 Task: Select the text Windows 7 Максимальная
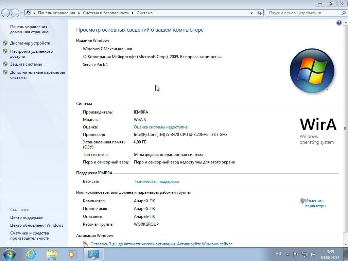point(107,49)
